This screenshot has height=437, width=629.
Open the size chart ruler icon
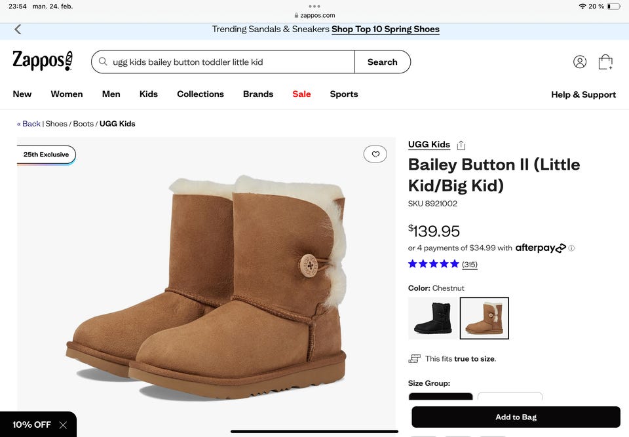pos(414,358)
